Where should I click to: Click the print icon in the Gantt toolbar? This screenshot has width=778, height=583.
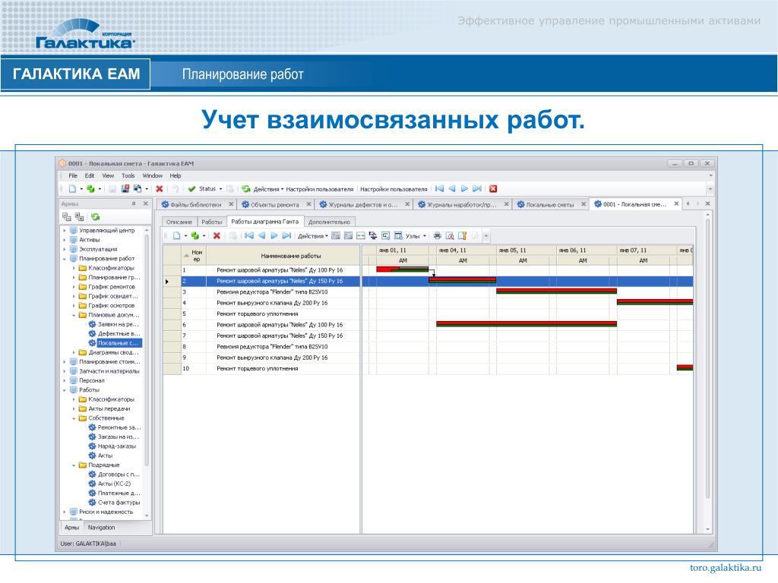point(437,236)
